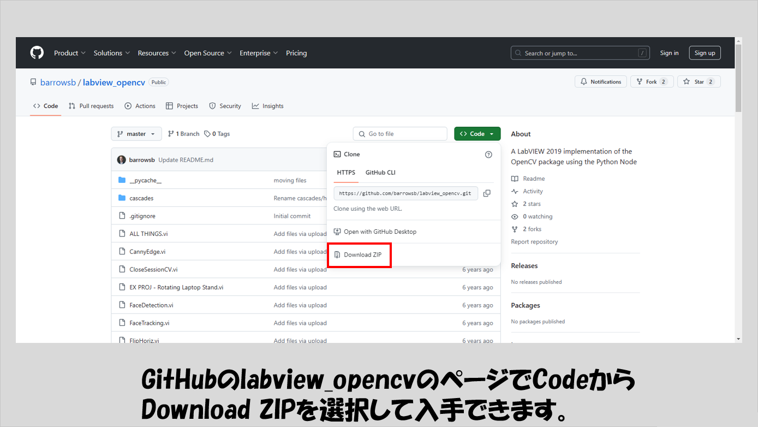
Task: Click barrowsb avatar image in commit row
Action: (121, 160)
